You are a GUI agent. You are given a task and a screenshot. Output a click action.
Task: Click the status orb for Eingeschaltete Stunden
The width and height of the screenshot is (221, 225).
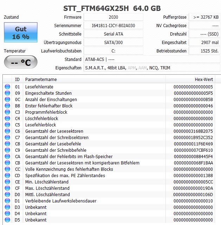(x=7, y=93)
